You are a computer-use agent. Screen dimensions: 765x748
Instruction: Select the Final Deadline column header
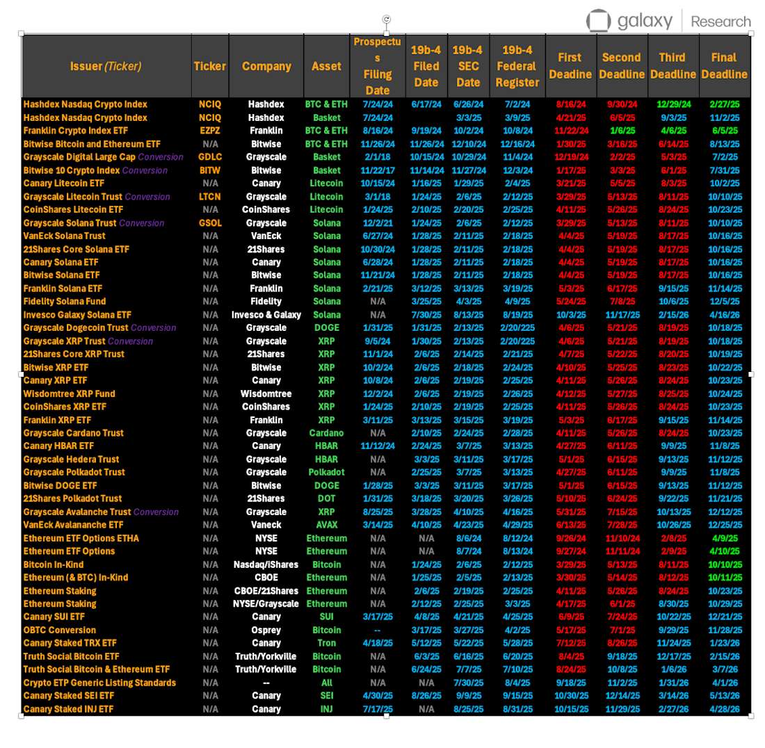(724, 65)
